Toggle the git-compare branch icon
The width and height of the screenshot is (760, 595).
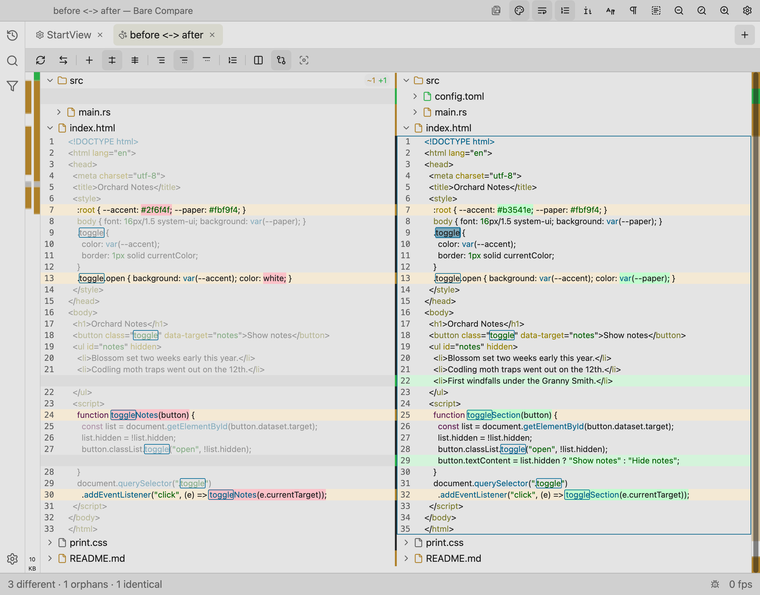pyautogui.click(x=281, y=60)
